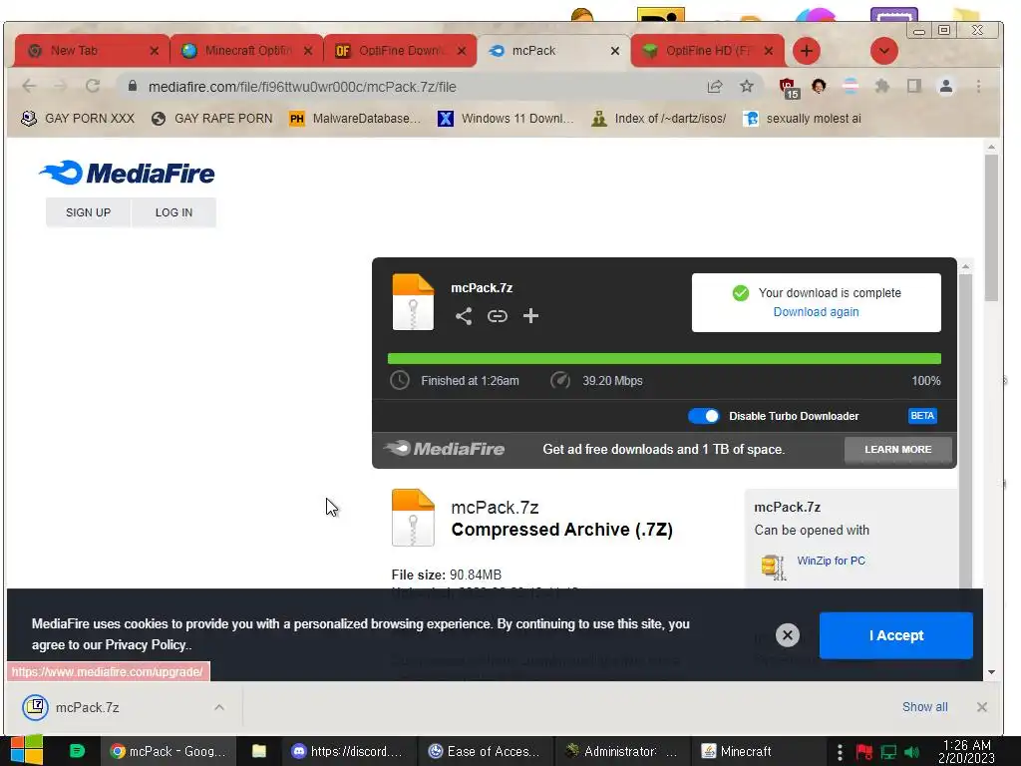Open a new tab with plus button
Screen dimensions: 1021x766
point(806,51)
